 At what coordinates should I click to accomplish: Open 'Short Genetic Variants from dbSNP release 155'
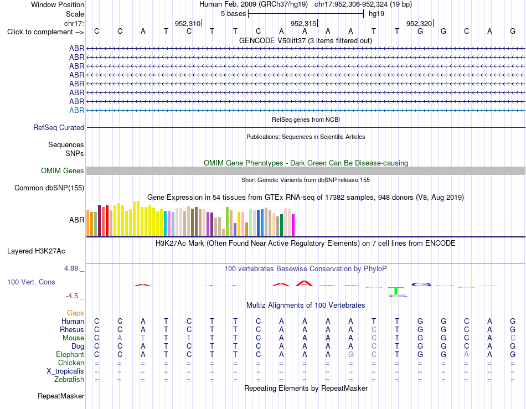306,180
